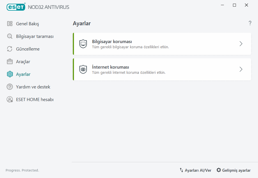Screen dimensions: 258x178
Task: Open Güncelleme via its refresh icon
Action: [9, 49]
